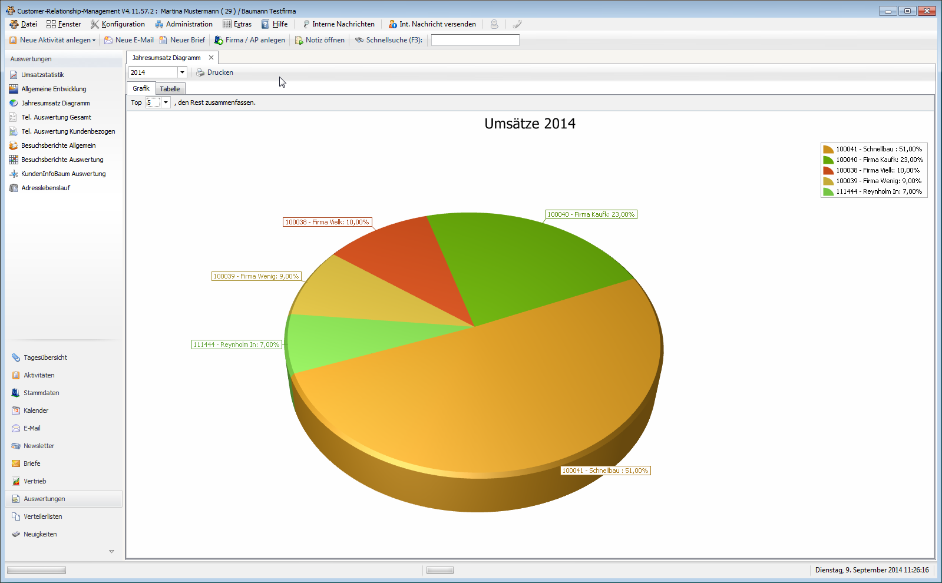
Task: Click the status bar date Dienstag, 9. September 2014
Action: [x=872, y=570]
